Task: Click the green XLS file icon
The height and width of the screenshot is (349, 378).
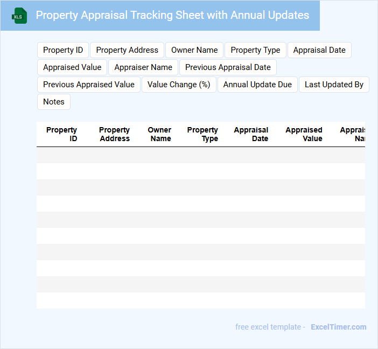Action: coord(19,16)
